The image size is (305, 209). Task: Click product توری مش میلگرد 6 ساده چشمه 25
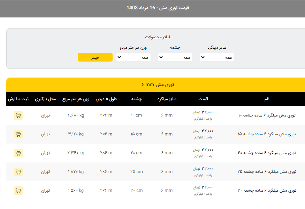click(267, 172)
